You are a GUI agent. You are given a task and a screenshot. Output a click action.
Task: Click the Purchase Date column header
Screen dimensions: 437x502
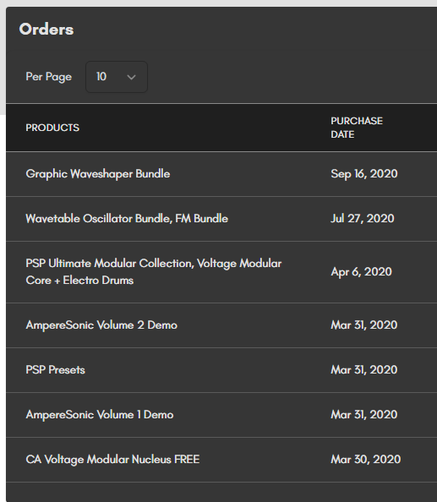tap(357, 128)
